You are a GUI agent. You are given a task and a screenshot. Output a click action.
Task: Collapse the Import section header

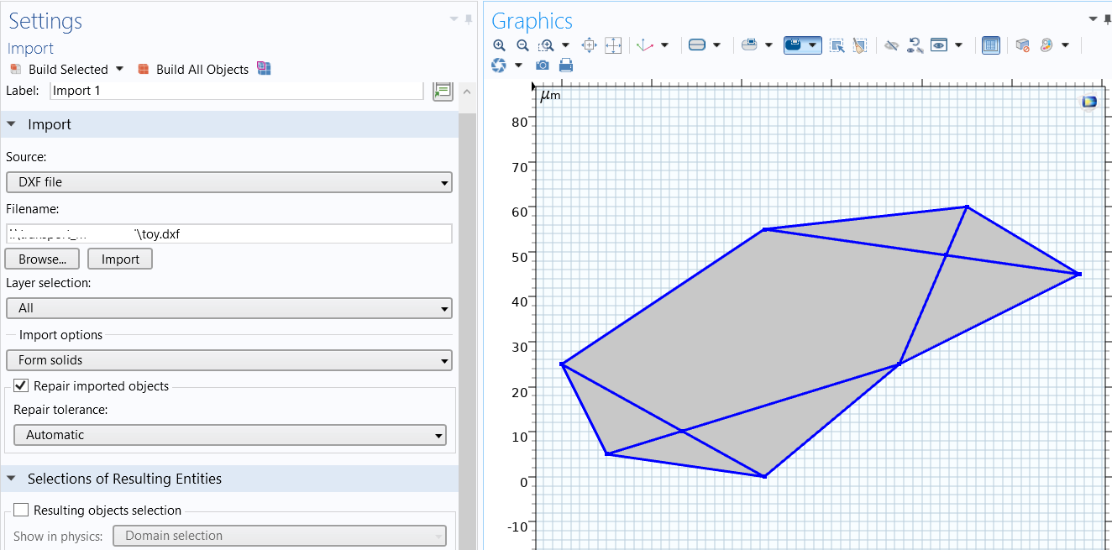pos(12,124)
